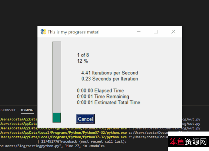209x151 pixels.
Task: Click the "0.23 Seconds per Iteration" label
Action: click(109, 79)
